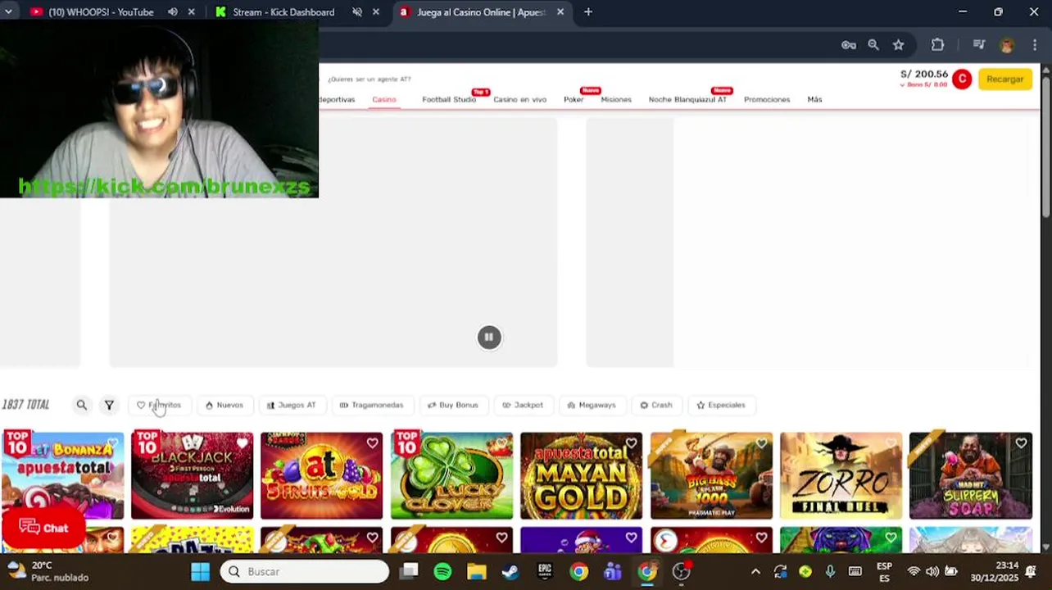Favorite the Mayan Gold game
The image size is (1052, 590).
(x=632, y=443)
